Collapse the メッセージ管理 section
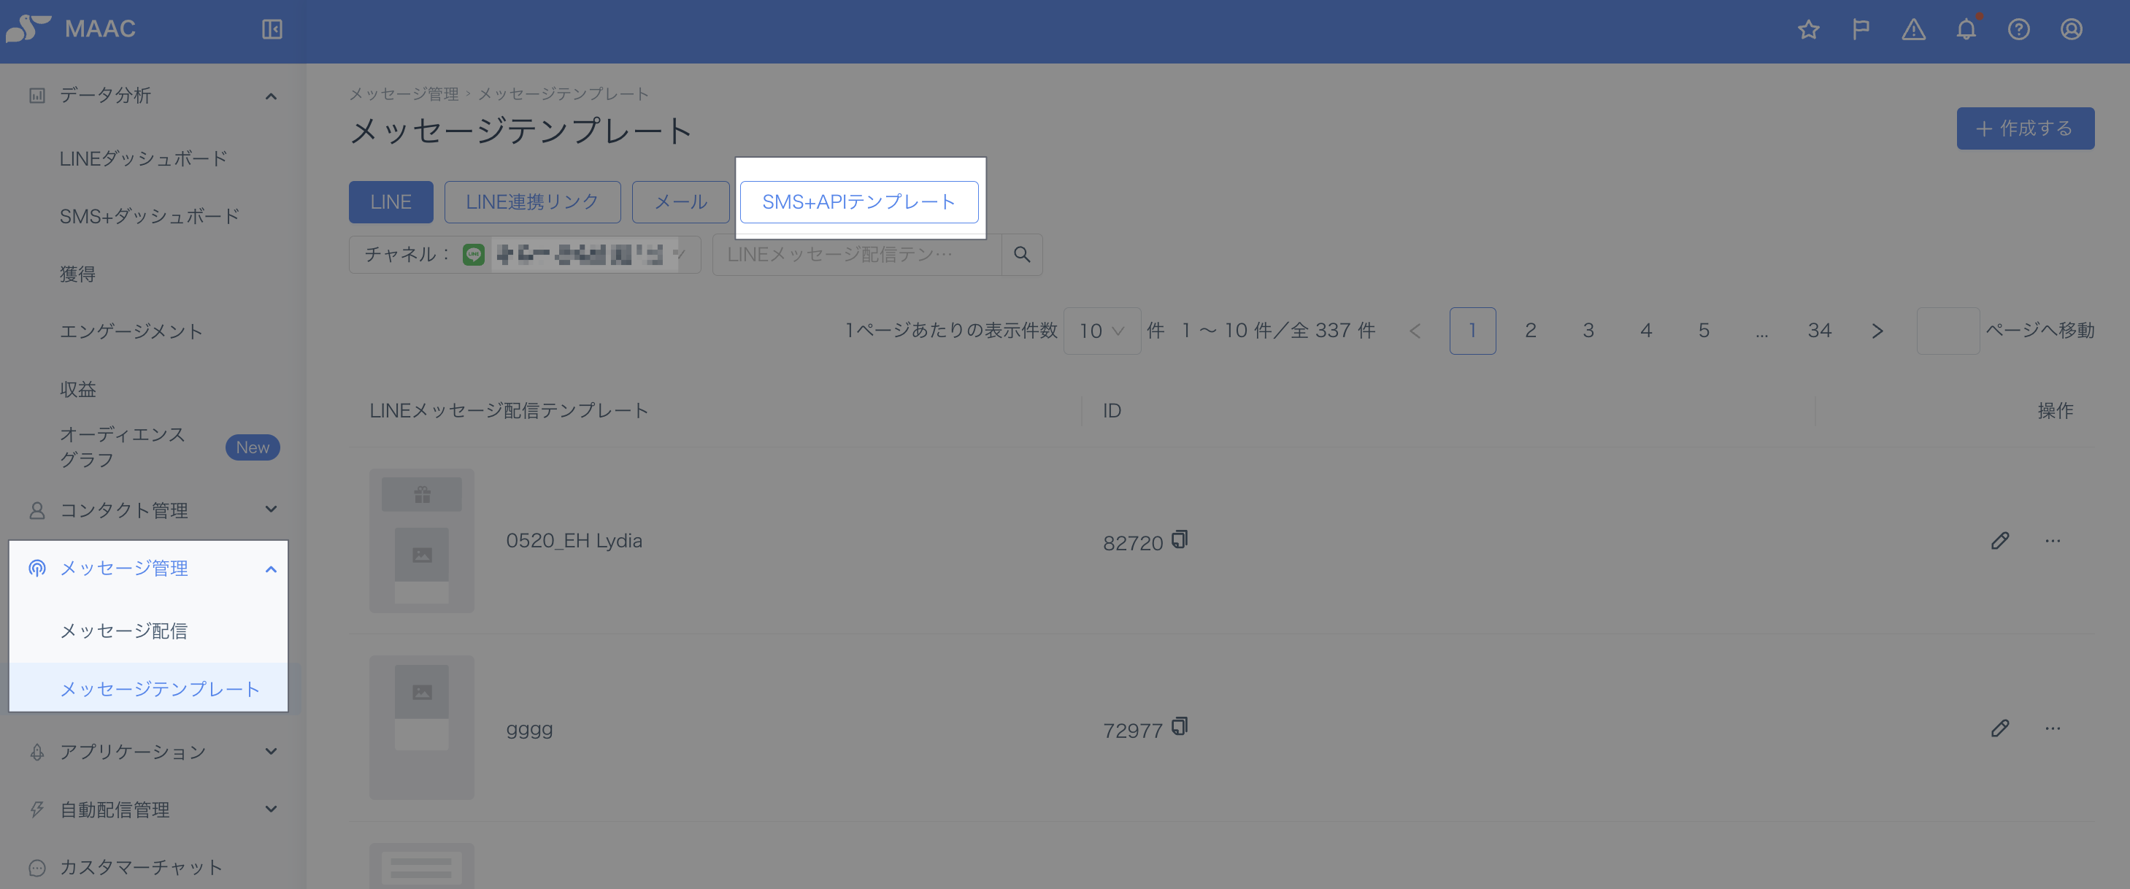 270,569
